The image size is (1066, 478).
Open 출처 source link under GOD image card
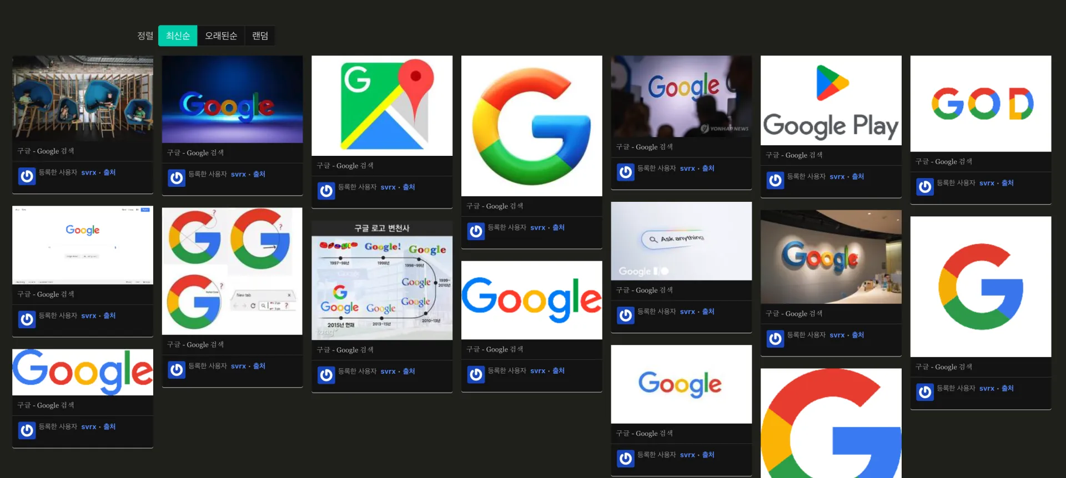click(1008, 183)
